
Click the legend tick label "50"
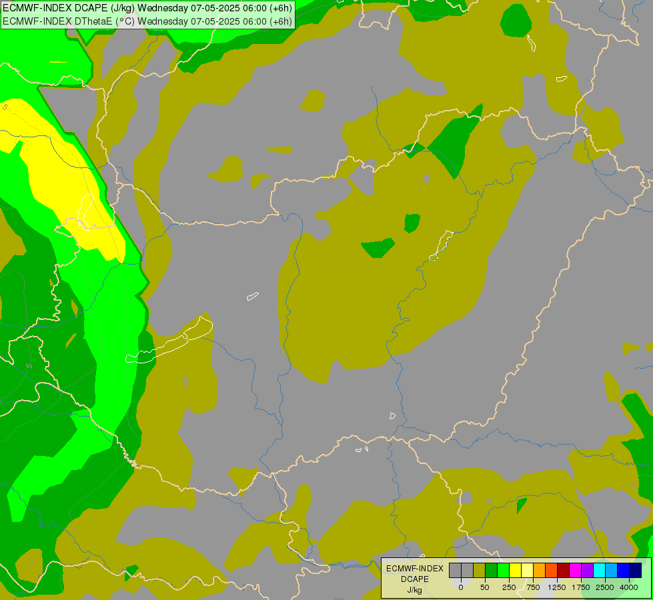[485, 587]
